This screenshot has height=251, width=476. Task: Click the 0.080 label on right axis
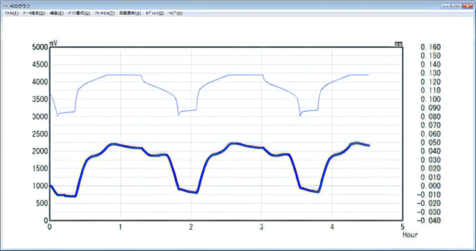pos(430,117)
